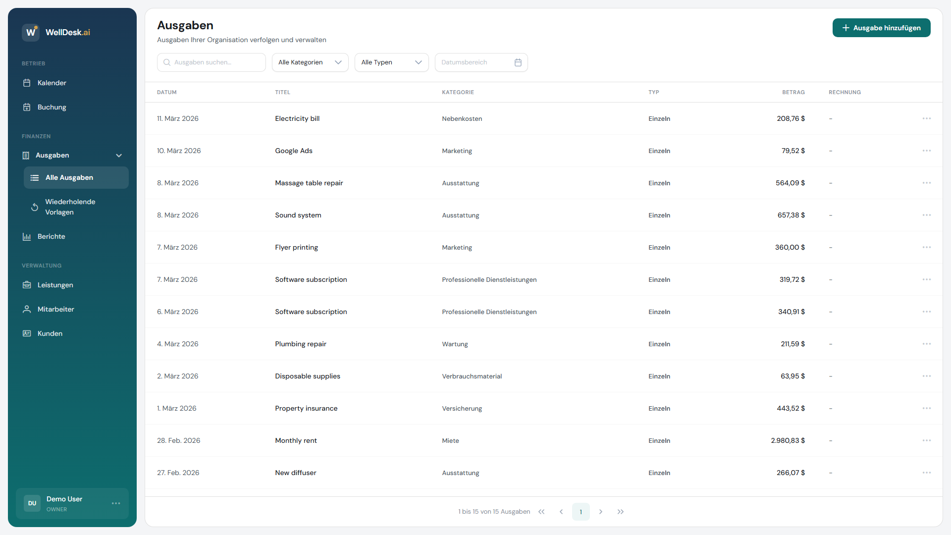This screenshot has height=535, width=951.
Task: Click the Ausgabe hinzufügen button
Action: pyautogui.click(x=881, y=28)
